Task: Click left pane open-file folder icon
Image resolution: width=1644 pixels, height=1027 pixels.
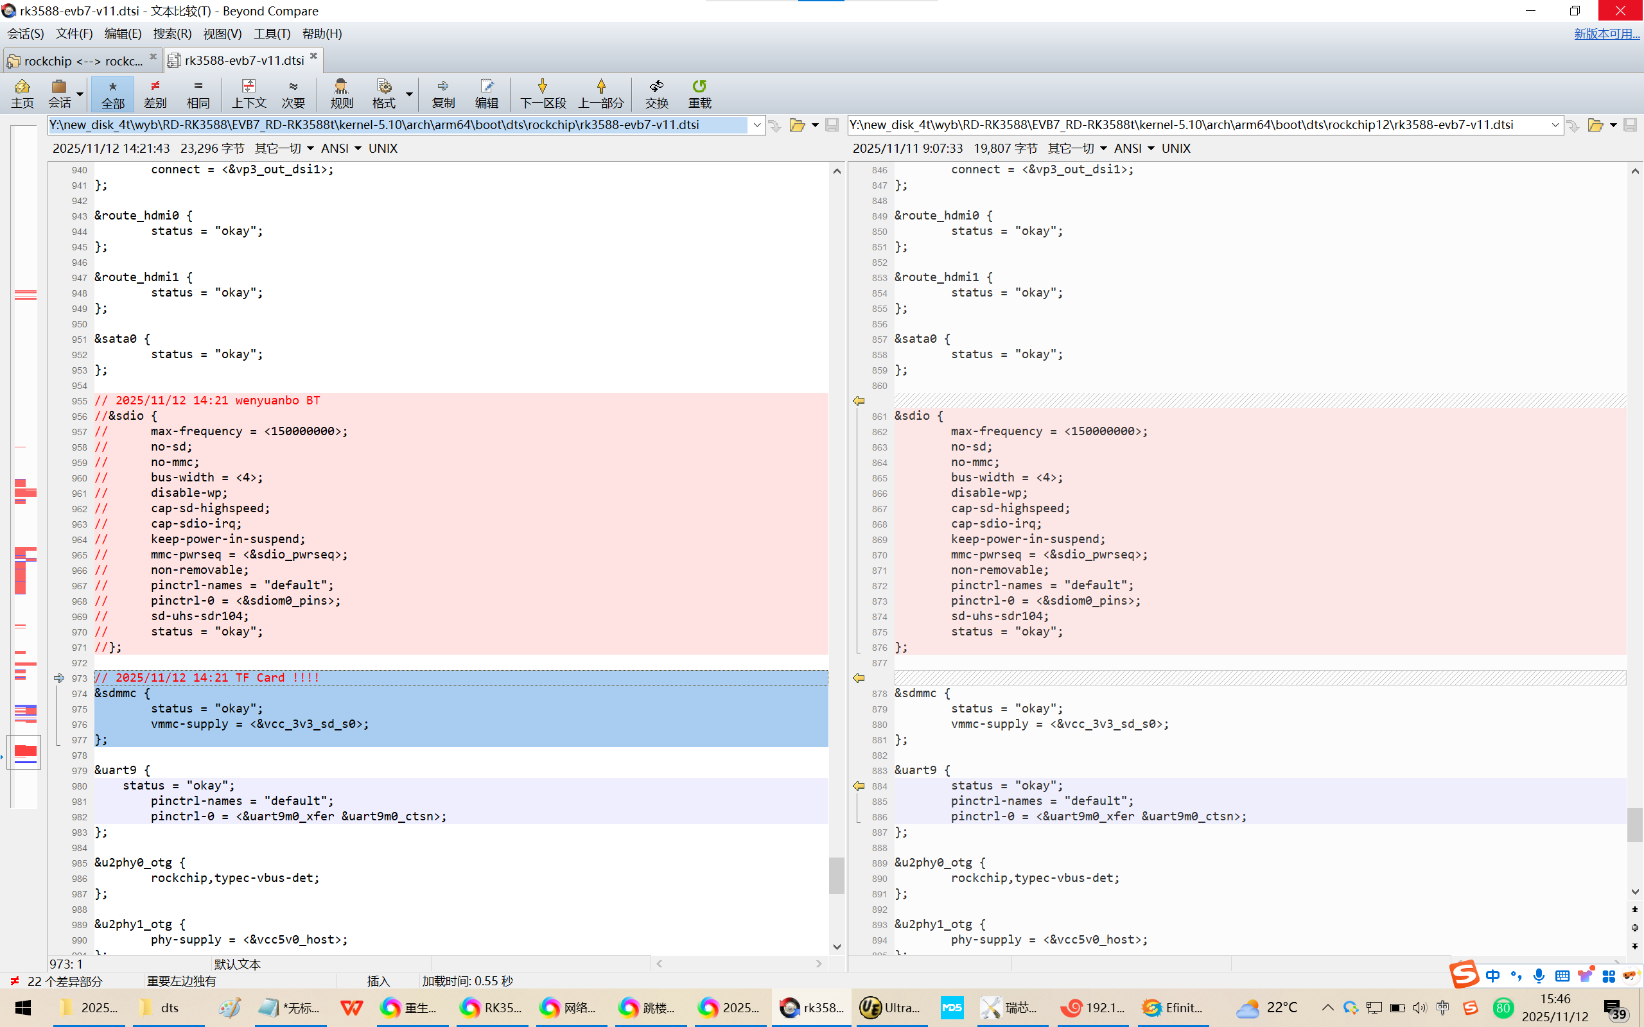Action: click(x=797, y=125)
